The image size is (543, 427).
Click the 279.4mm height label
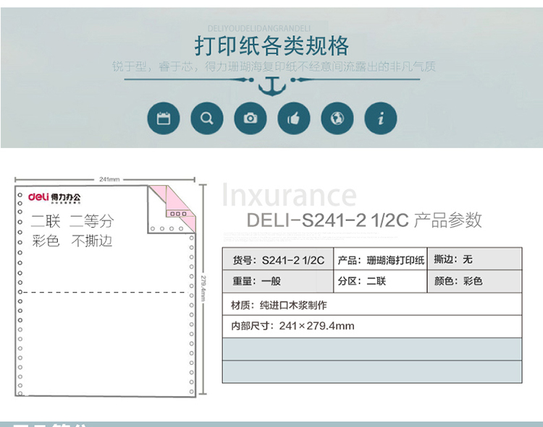pos(203,288)
